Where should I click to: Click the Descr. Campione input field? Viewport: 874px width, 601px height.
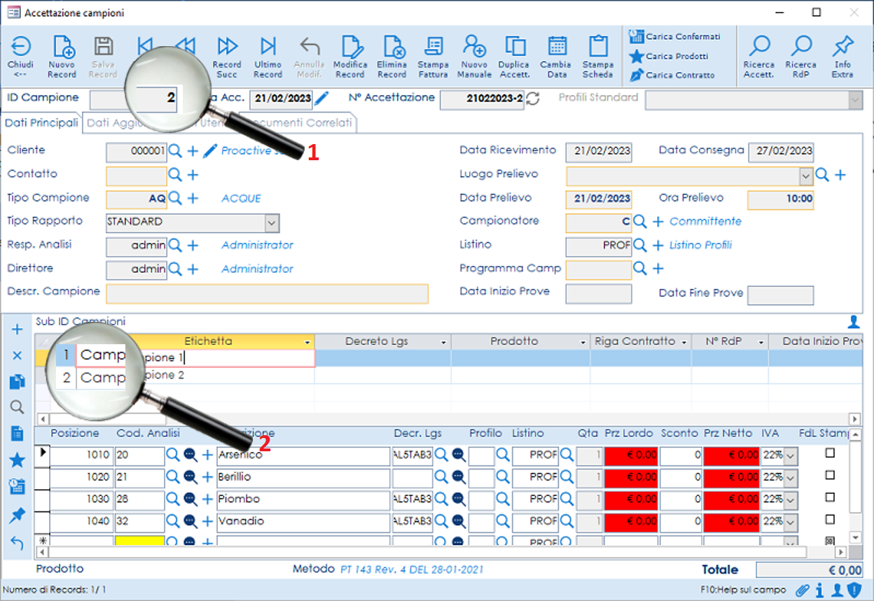267,294
